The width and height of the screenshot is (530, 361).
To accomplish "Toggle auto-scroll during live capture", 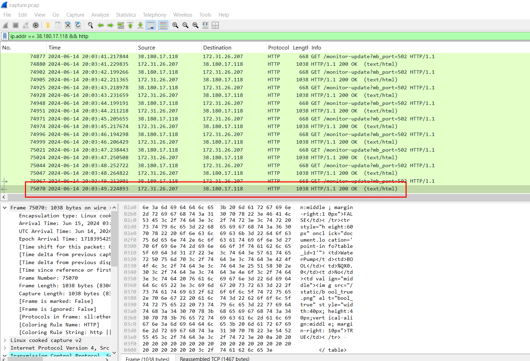I will click(x=150, y=25).
